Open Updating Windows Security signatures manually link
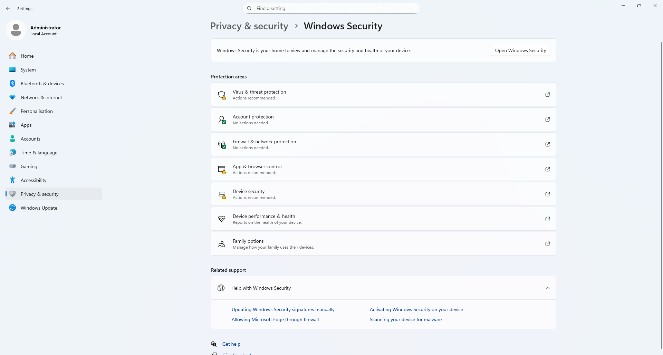This screenshot has width=663, height=355. coord(283,309)
